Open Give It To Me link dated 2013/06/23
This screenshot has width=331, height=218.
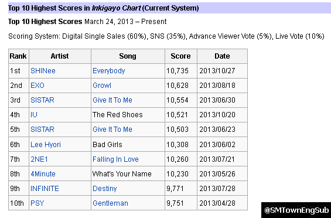click(112, 129)
